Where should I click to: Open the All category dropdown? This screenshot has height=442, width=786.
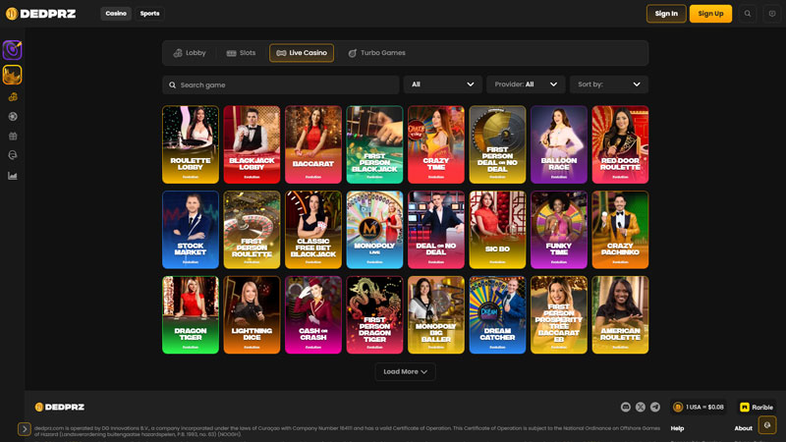pos(443,84)
